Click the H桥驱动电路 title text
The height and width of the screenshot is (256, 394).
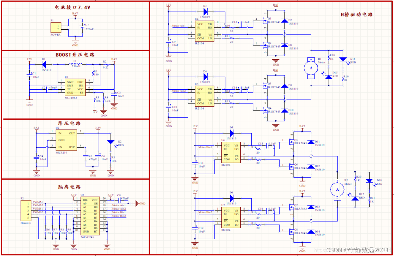coord(357,15)
